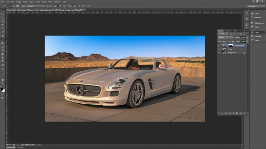This screenshot has height=149, width=266.
Task: Toggle lock all padlock
Action: coord(233,42)
